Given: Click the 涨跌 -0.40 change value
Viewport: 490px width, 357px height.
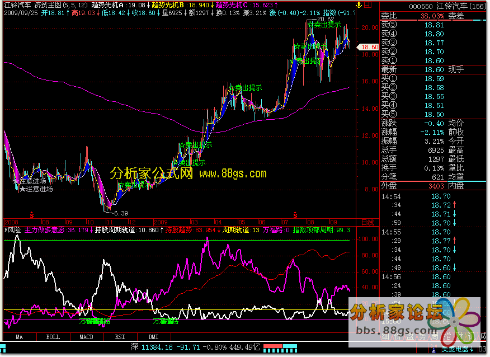Looking at the screenshot, I should point(434,124).
